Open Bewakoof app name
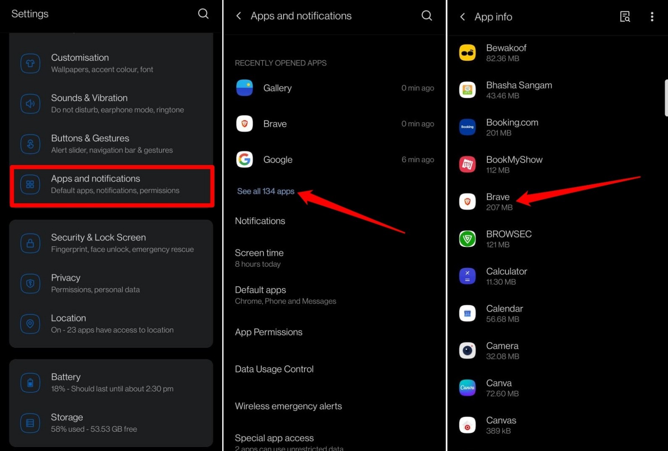This screenshot has width=668, height=451. click(506, 48)
